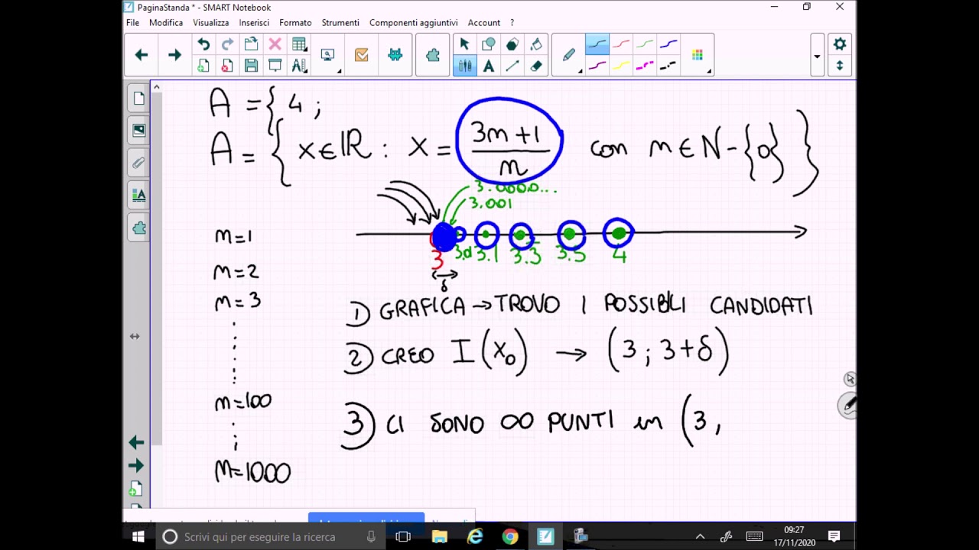Viewport: 979px width, 550px height.
Task: Go to previous page with left arrow
Action: point(141,55)
